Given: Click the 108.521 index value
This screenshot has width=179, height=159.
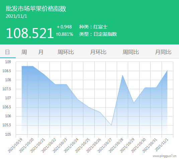Looking at the screenshot, I should click(30, 33).
